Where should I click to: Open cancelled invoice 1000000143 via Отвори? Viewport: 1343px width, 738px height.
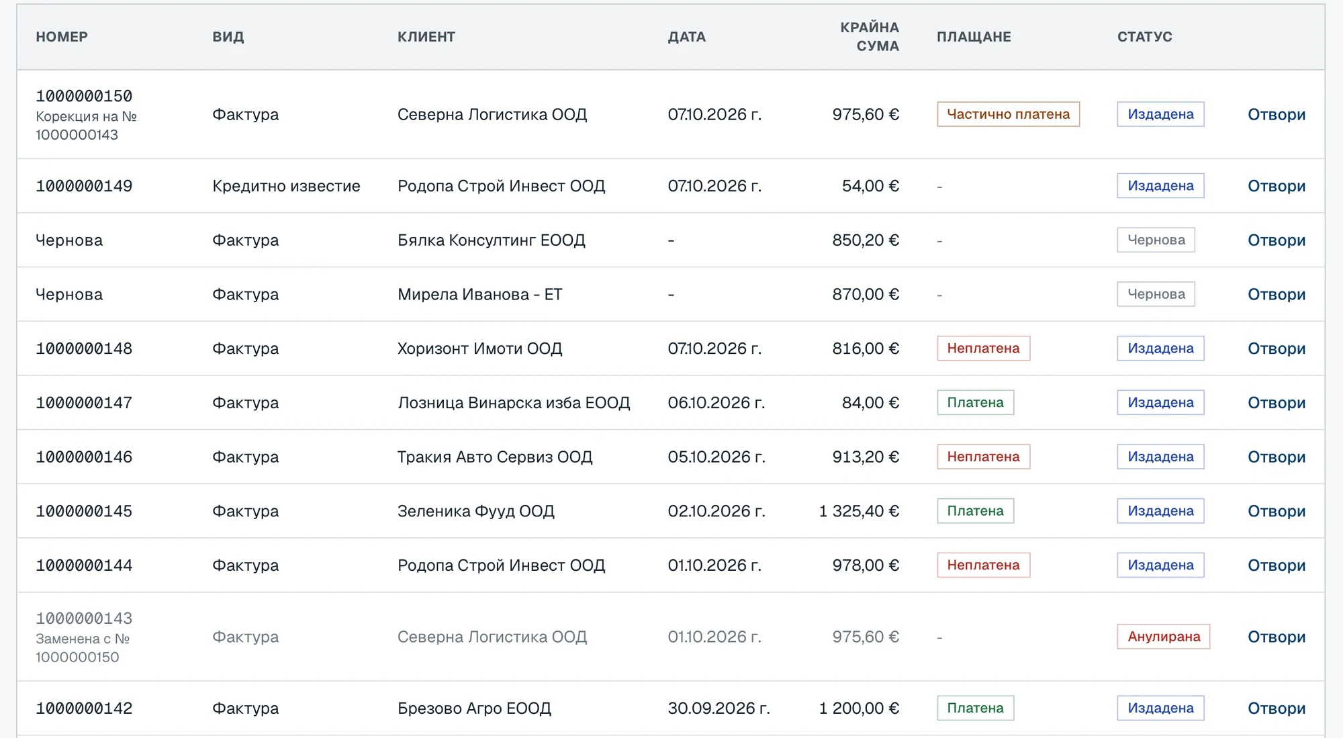tap(1277, 637)
